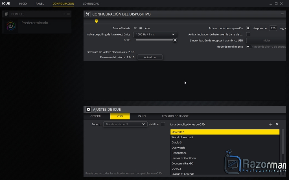
Task: Adjust the Brillo brightness slider handle
Action: coord(175,40)
